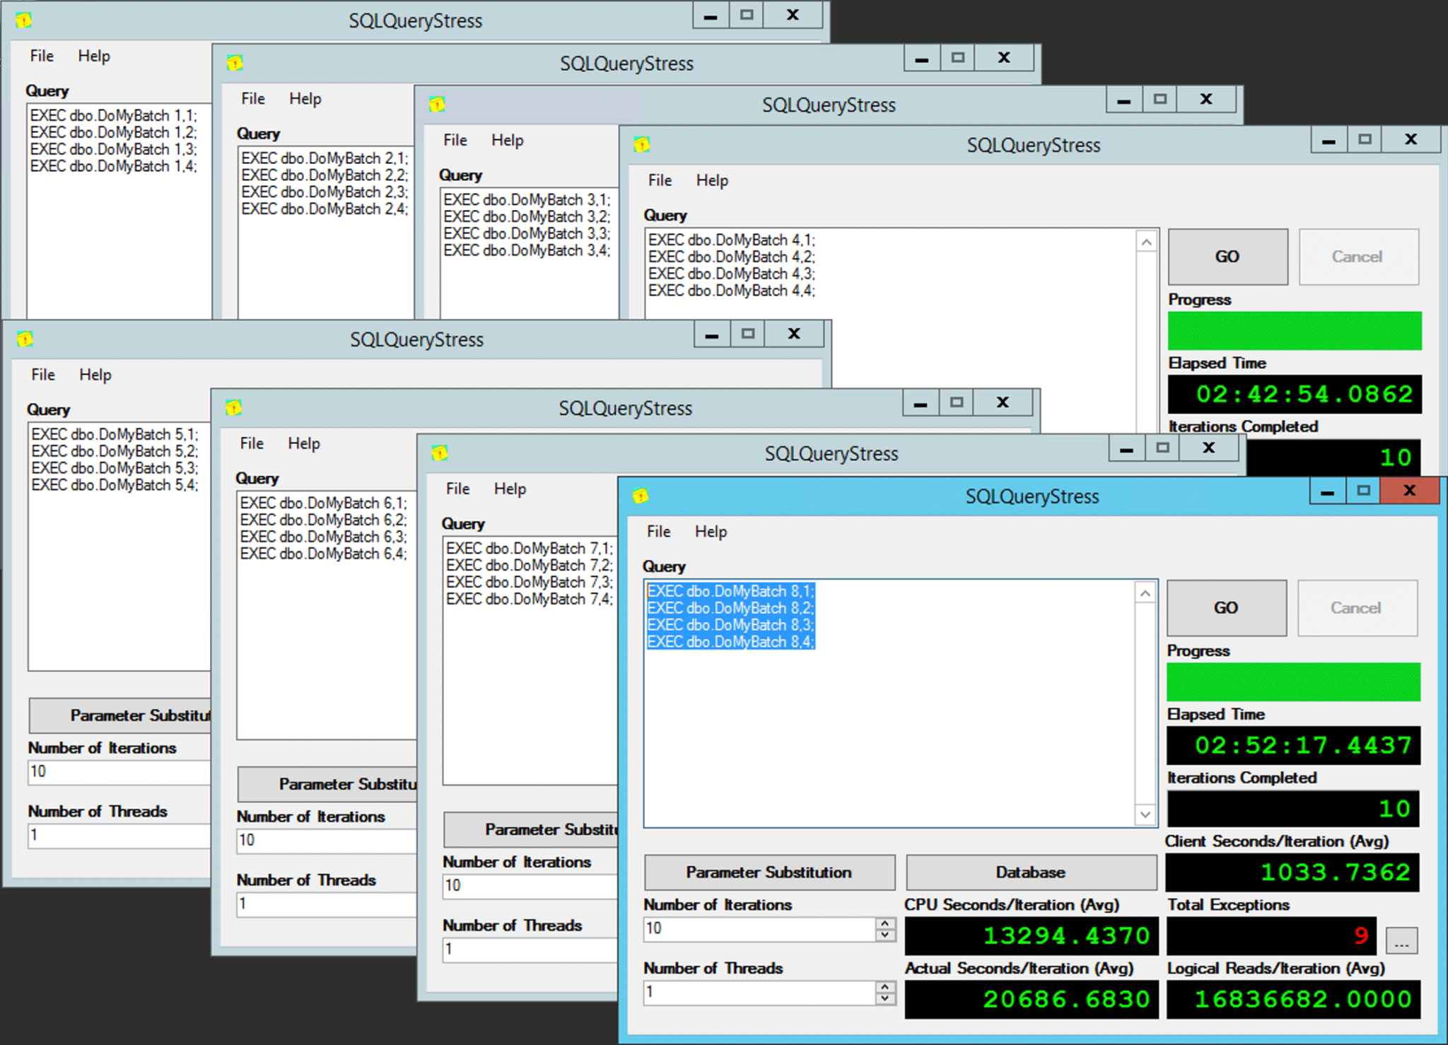The image size is (1448, 1045).
Task: Click the green Progress bar on the active window
Action: click(1292, 681)
